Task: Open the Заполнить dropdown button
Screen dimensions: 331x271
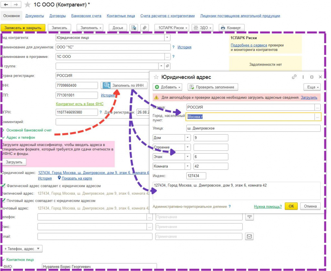Action: coord(90,27)
